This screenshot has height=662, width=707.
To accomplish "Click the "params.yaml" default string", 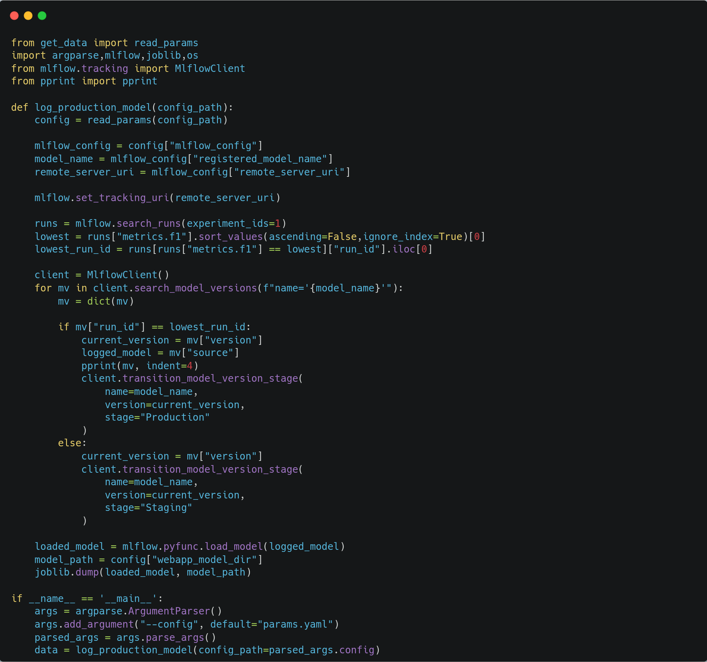I will click(295, 624).
